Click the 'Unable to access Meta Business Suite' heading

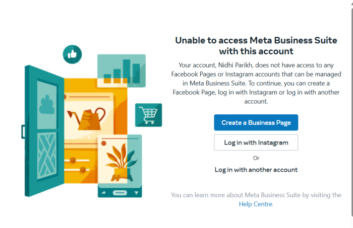tap(256, 46)
